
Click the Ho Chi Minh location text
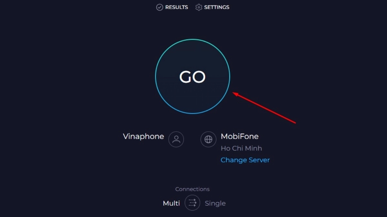tap(241, 148)
